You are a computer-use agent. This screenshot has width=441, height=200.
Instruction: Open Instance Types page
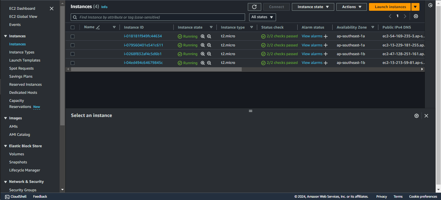click(22, 52)
